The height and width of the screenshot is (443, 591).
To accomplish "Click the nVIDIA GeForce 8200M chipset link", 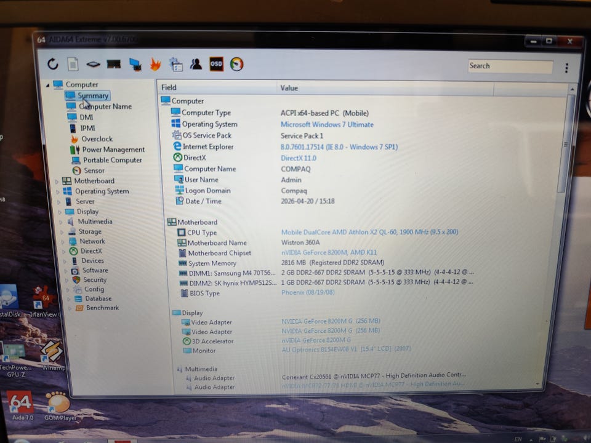I will point(329,252).
